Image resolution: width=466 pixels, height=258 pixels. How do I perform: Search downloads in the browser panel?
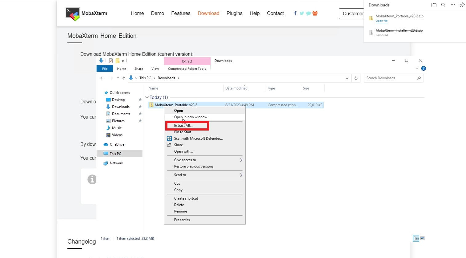pos(443,5)
